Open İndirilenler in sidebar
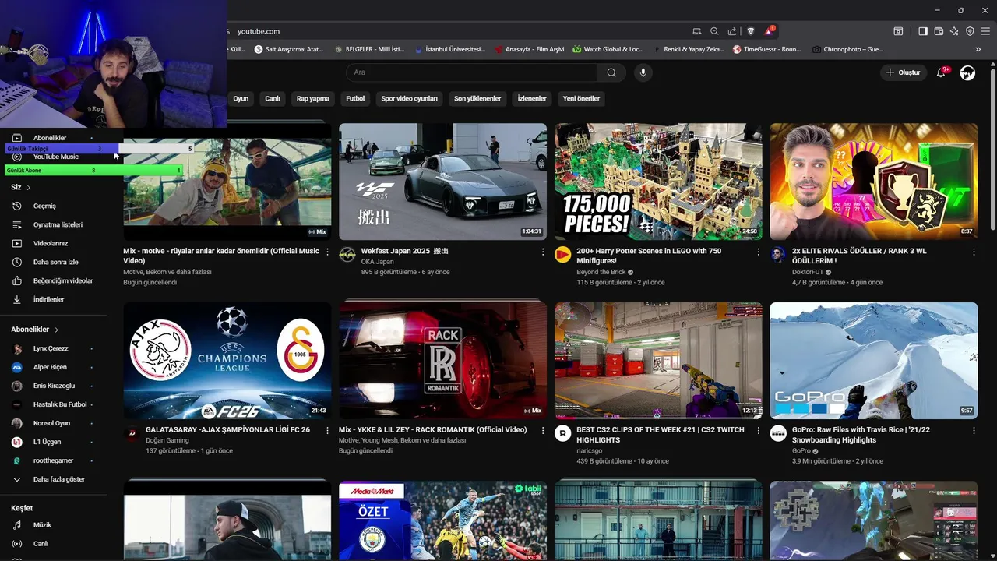This screenshot has width=997, height=561. [53, 299]
